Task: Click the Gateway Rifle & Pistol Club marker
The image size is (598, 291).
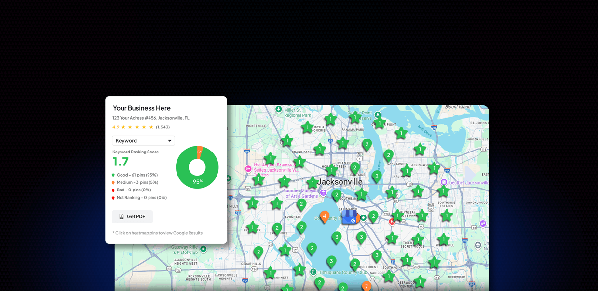Action: pos(204,249)
